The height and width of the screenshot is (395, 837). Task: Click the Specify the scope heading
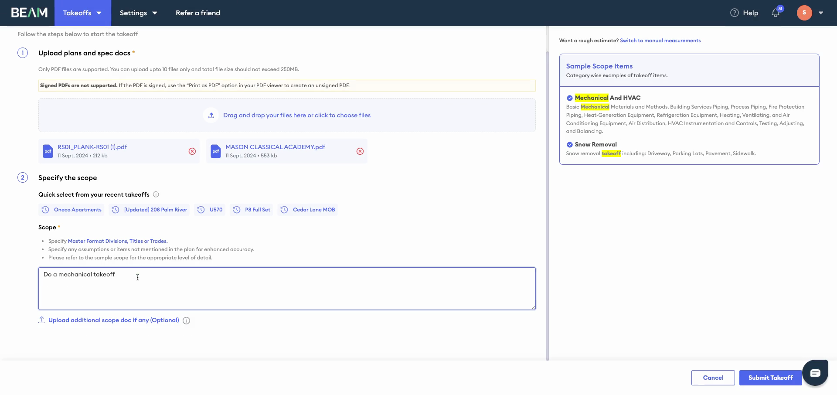[x=68, y=178]
